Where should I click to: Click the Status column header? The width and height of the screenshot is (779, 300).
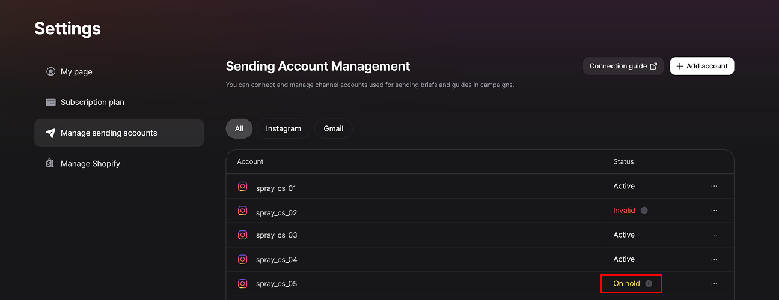pos(623,162)
